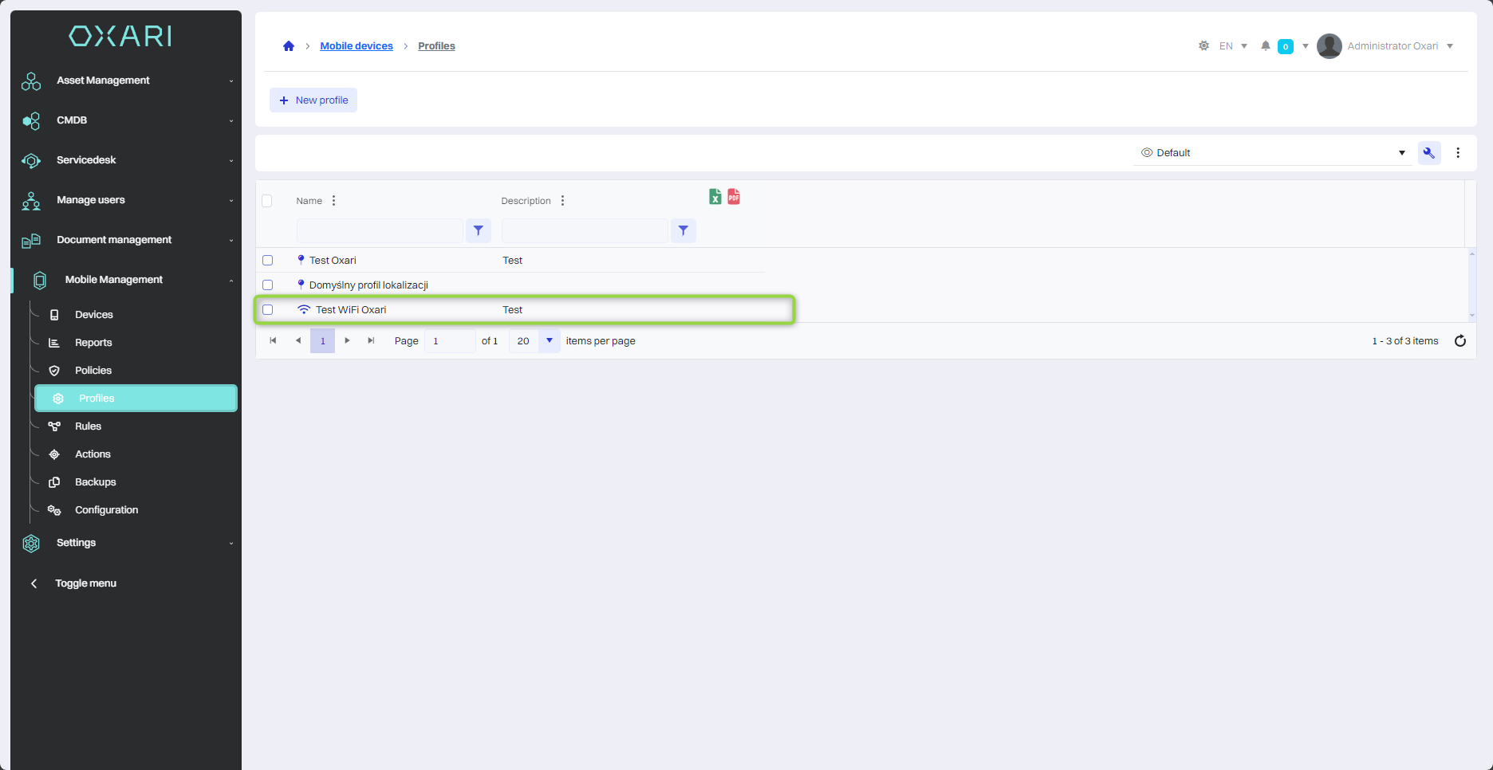The image size is (1493, 770).
Task: Open Policies in the sidebar
Action: point(93,371)
